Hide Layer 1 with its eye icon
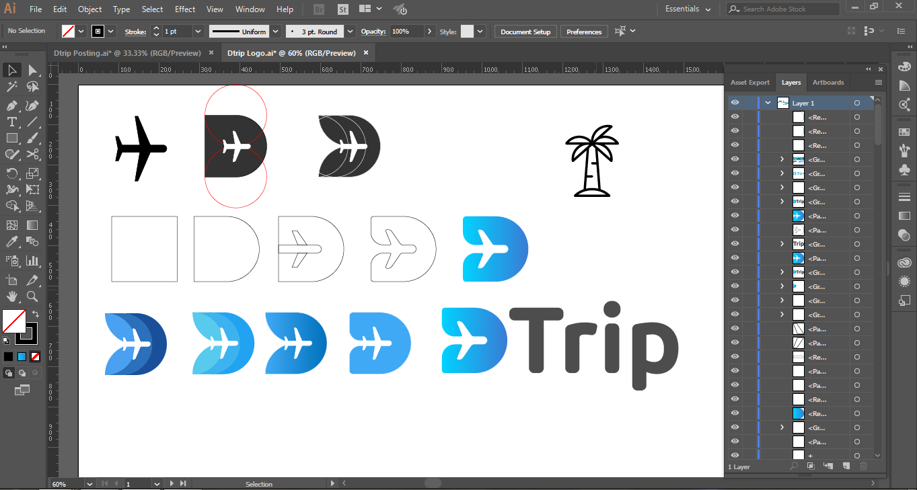 pyautogui.click(x=735, y=103)
